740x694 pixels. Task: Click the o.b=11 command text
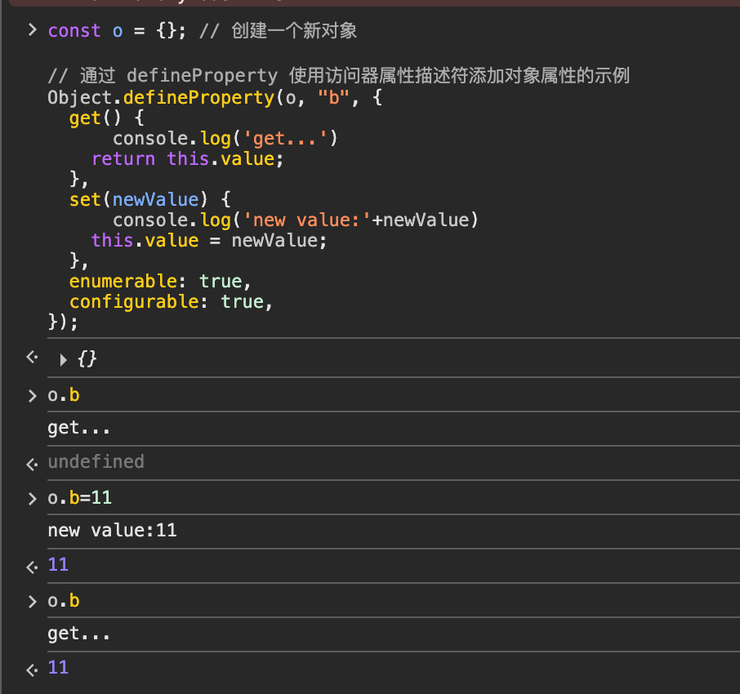pyautogui.click(x=79, y=497)
